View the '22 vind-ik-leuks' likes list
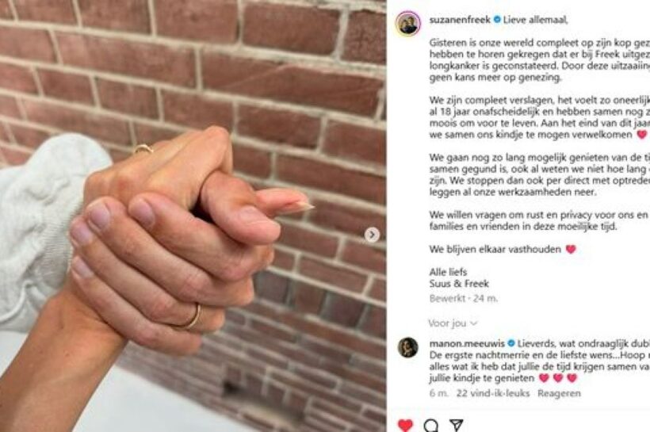 [493, 393]
